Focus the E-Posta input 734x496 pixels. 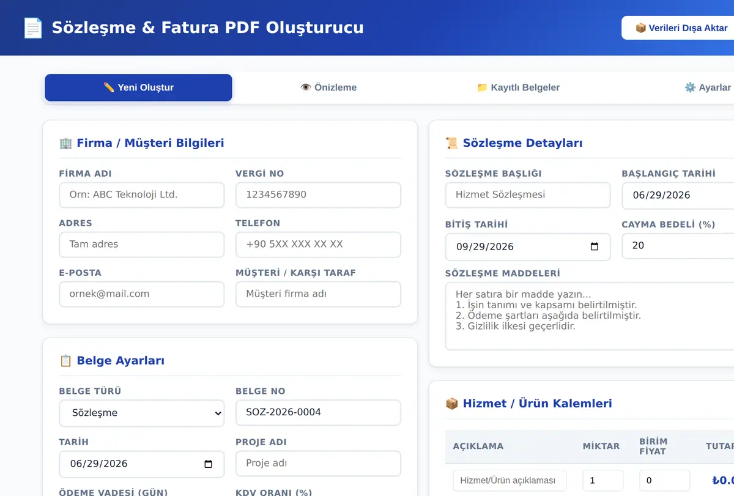[x=142, y=294]
